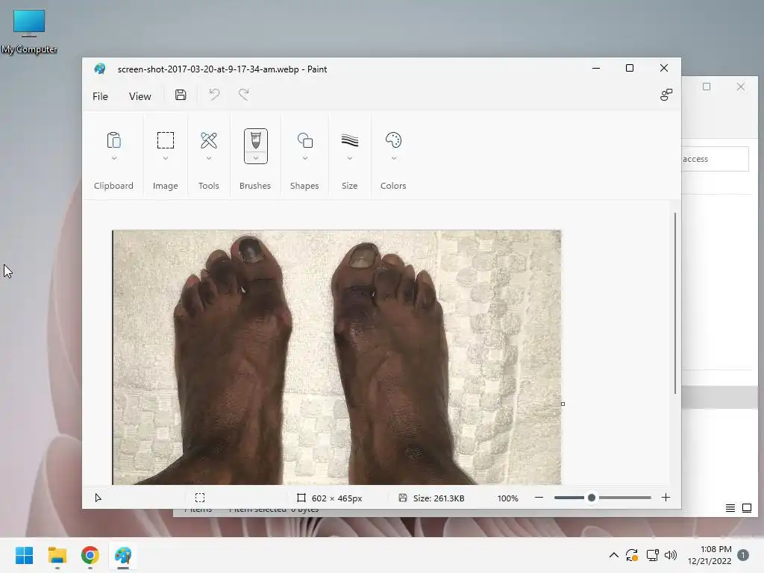The height and width of the screenshot is (573, 764).
Task: Expand the Size dropdown chevron
Action: click(x=349, y=158)
